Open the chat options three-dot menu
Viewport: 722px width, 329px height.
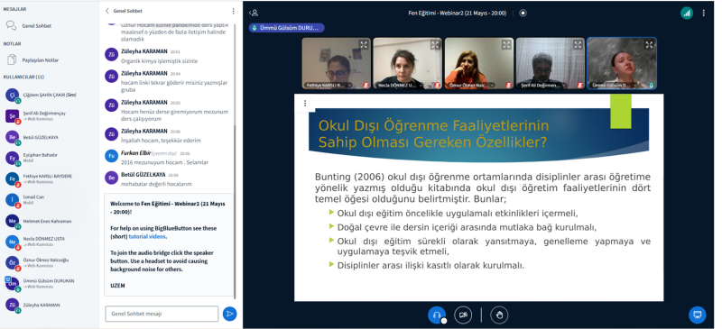pos(234,11)
